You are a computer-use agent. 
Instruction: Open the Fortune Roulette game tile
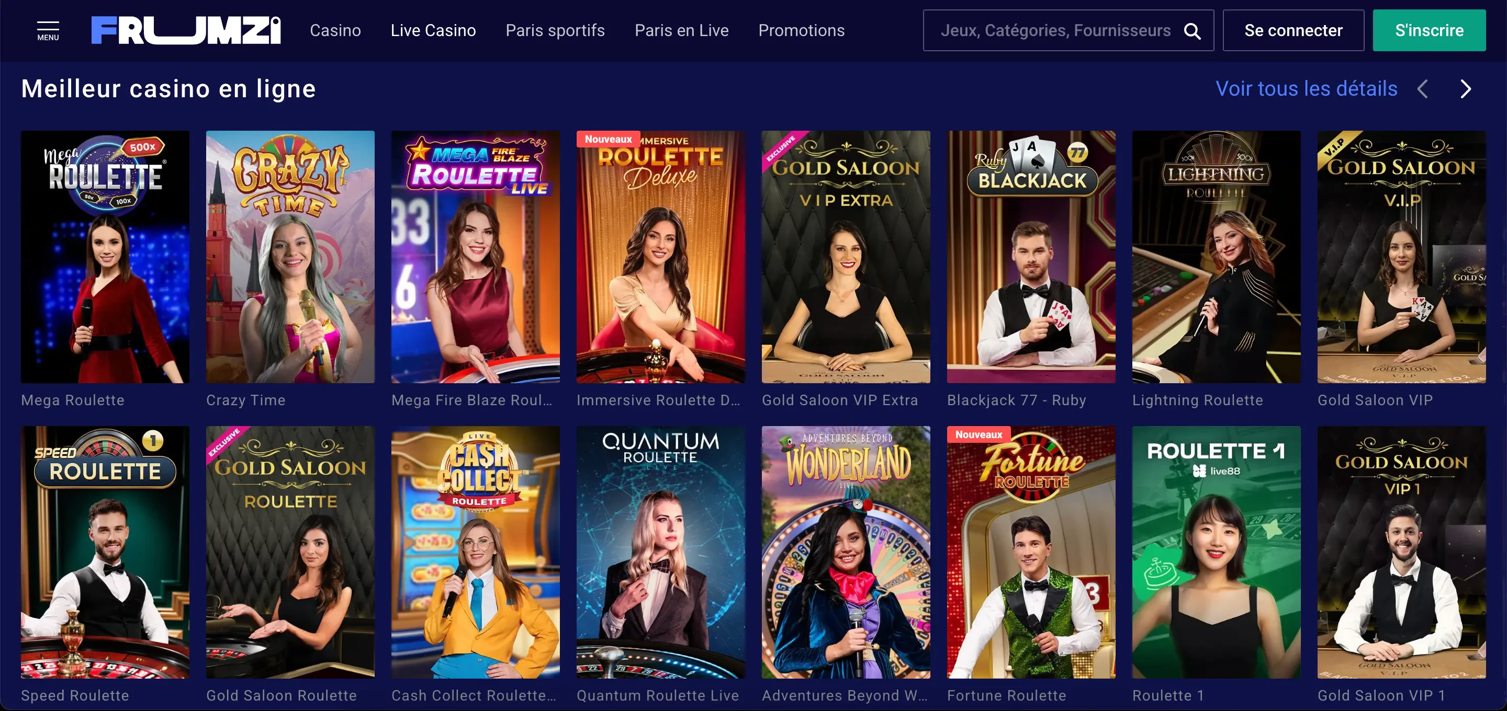pos(1031,552)
